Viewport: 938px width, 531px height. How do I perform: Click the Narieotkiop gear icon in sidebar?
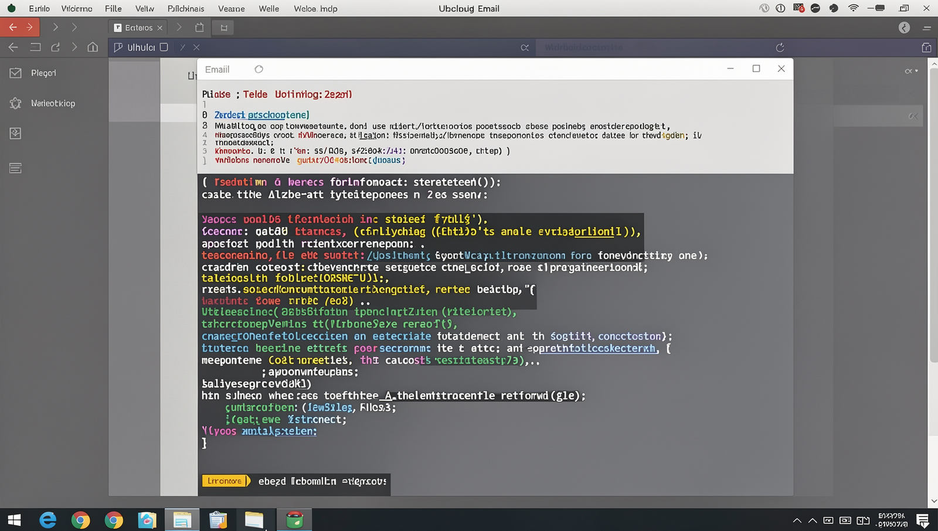click(x=15, y=103)
